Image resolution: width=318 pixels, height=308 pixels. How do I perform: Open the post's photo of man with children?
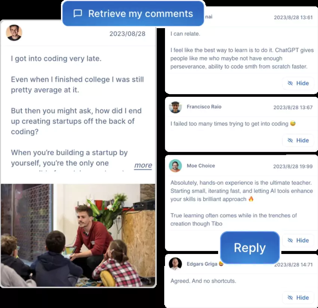[x=78, y=235]
